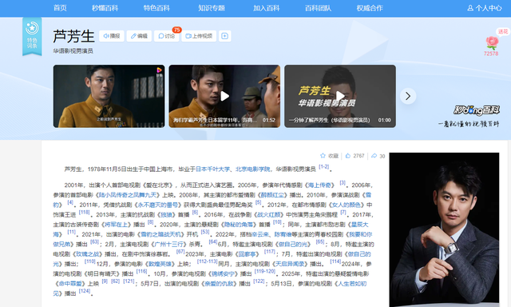
Task: Open the first video thumbnail in the yellow uniform
Action: pyautogui.click(x=109, y=96)
